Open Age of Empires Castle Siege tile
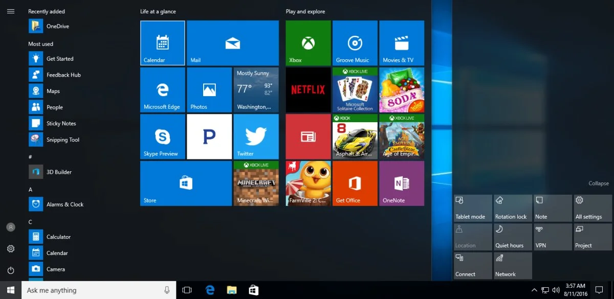614x299 pixels. (402, 136)
